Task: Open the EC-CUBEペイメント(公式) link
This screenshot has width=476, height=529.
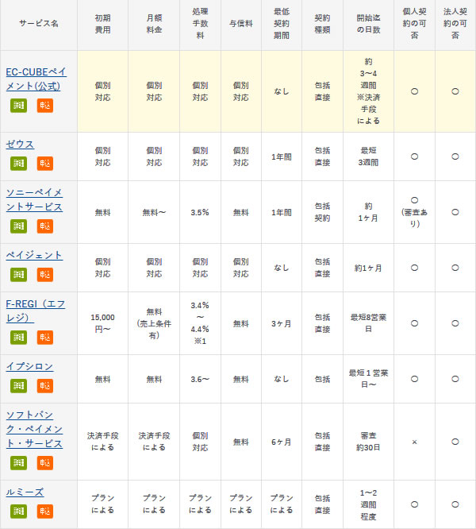Action: pos(36,79)
